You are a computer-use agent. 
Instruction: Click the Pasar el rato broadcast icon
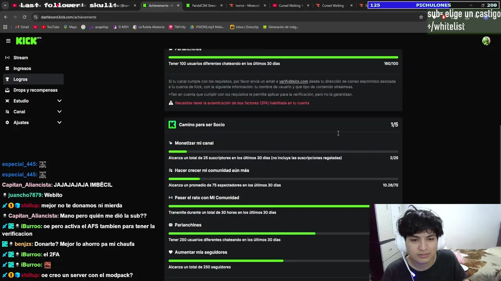click(x=171, y=198)
